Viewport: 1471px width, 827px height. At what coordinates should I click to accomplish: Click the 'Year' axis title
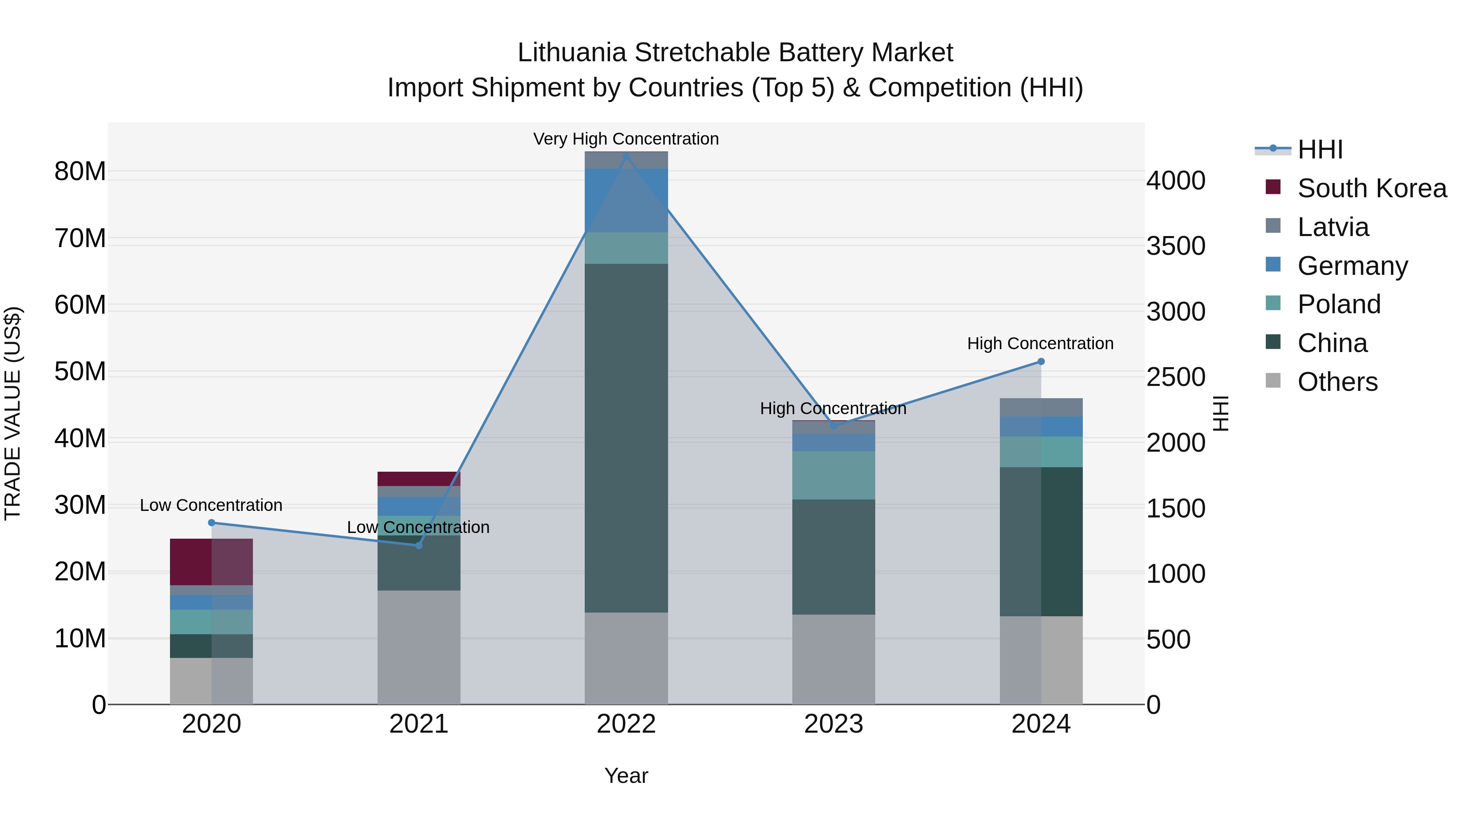pyautogui.click(x=626, y=776)
